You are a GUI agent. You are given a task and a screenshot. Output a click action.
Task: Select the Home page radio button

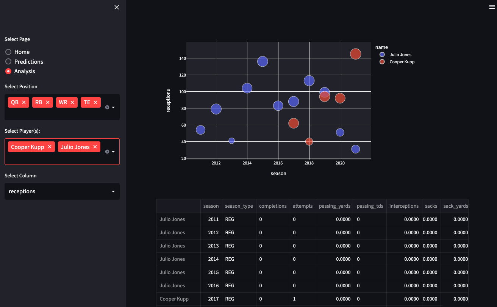(8, 52)
